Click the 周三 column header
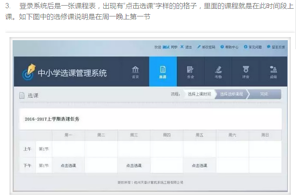The height and width of the screenshot is (196, 296). pos(134,135)
